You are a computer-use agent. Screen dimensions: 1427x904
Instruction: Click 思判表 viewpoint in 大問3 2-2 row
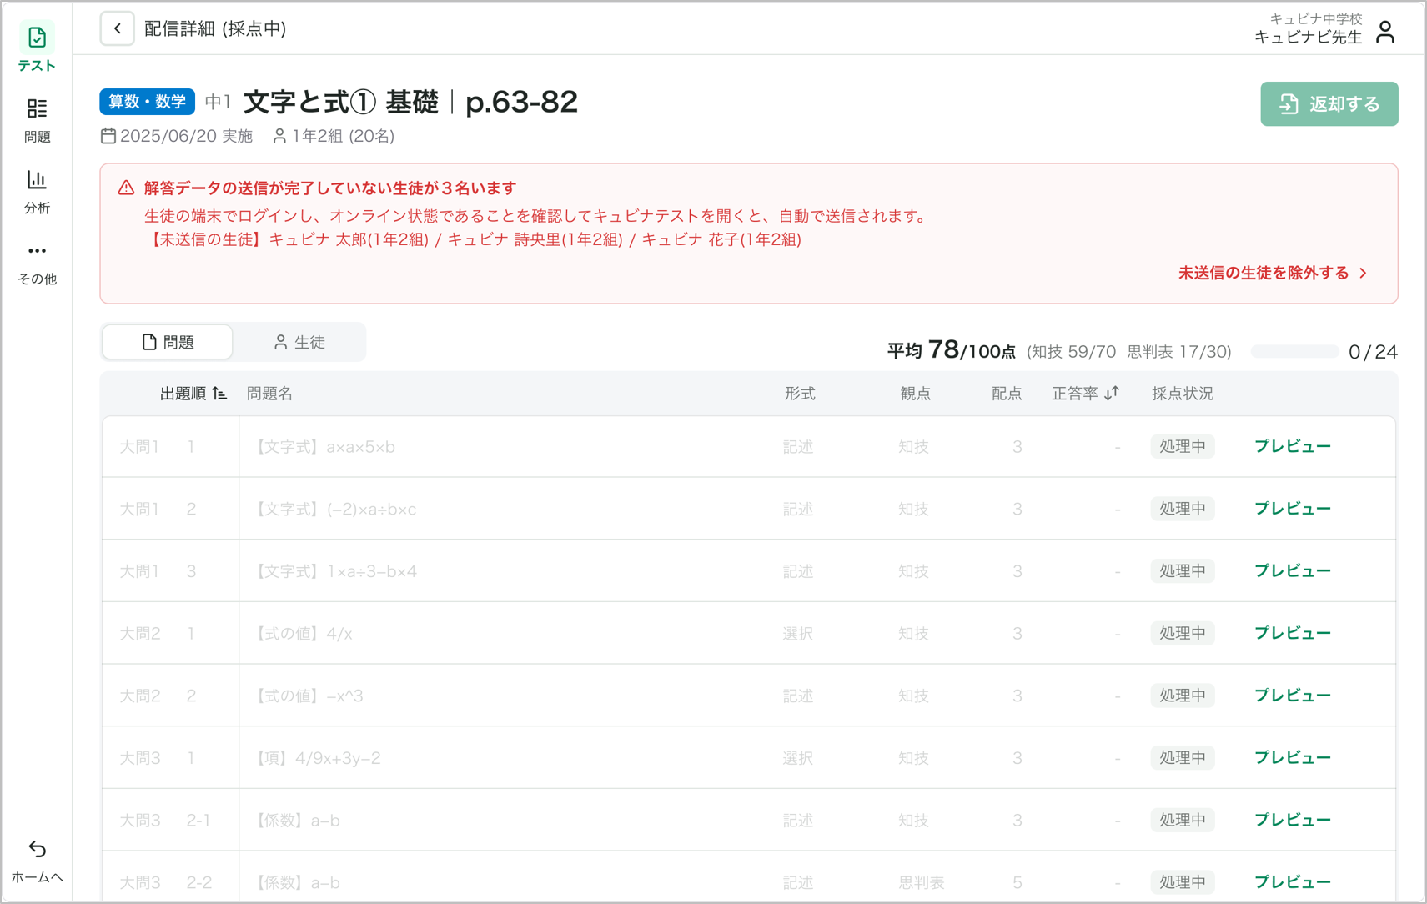922,882
